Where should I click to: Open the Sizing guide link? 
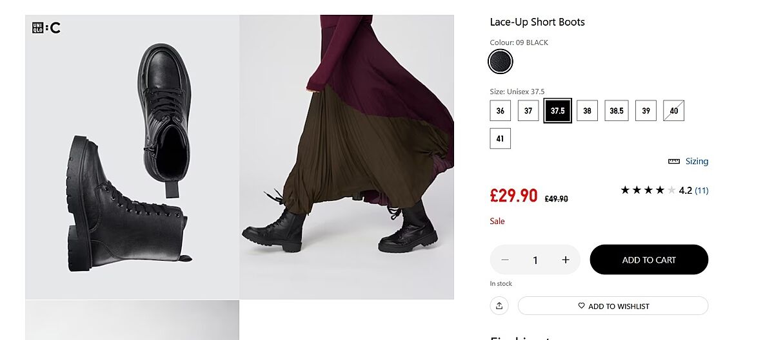click(697, 162)
